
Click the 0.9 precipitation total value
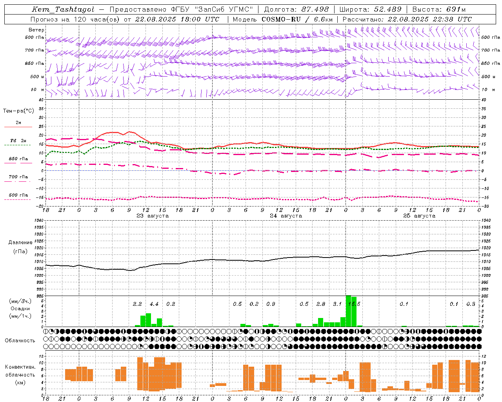click(271, 304)
